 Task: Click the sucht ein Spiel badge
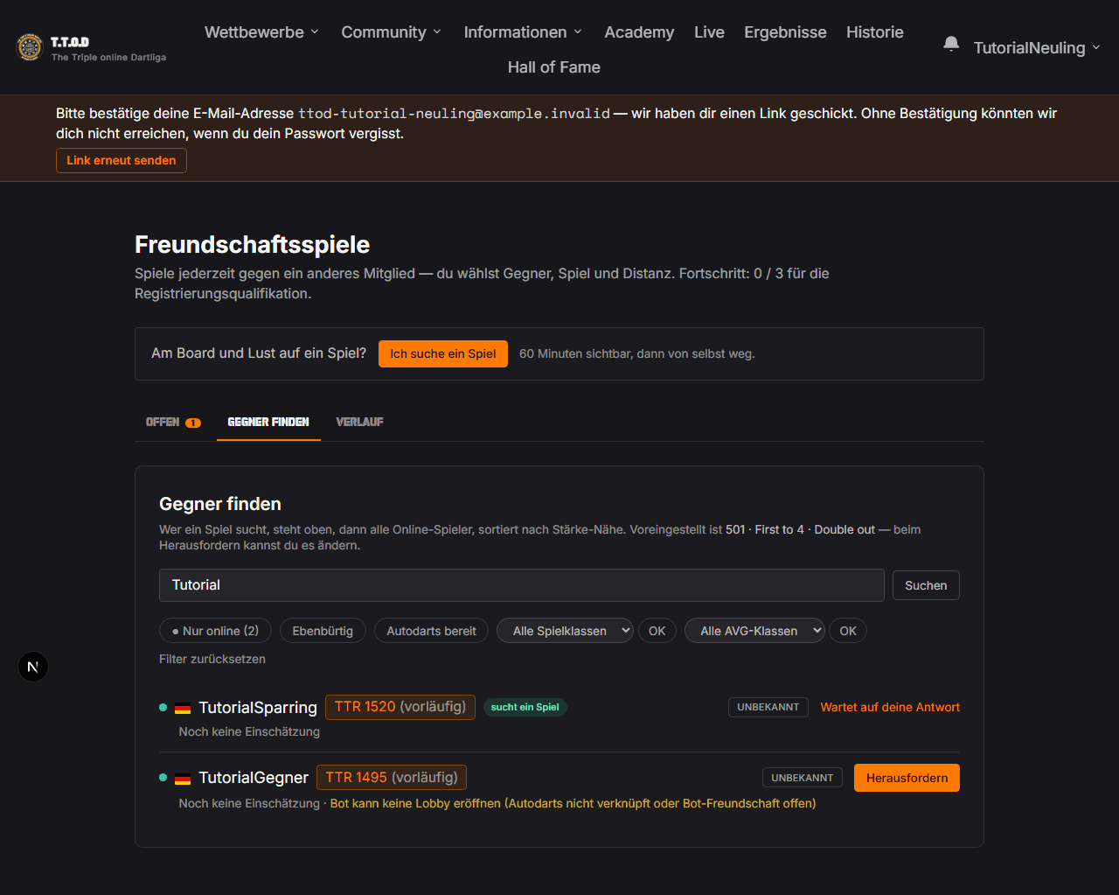point(525,707)
